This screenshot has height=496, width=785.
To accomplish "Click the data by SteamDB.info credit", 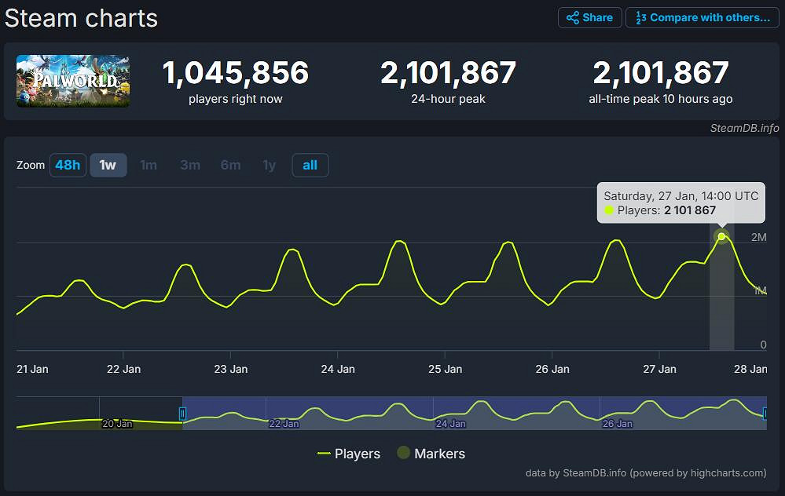I will tap(645, 472).
